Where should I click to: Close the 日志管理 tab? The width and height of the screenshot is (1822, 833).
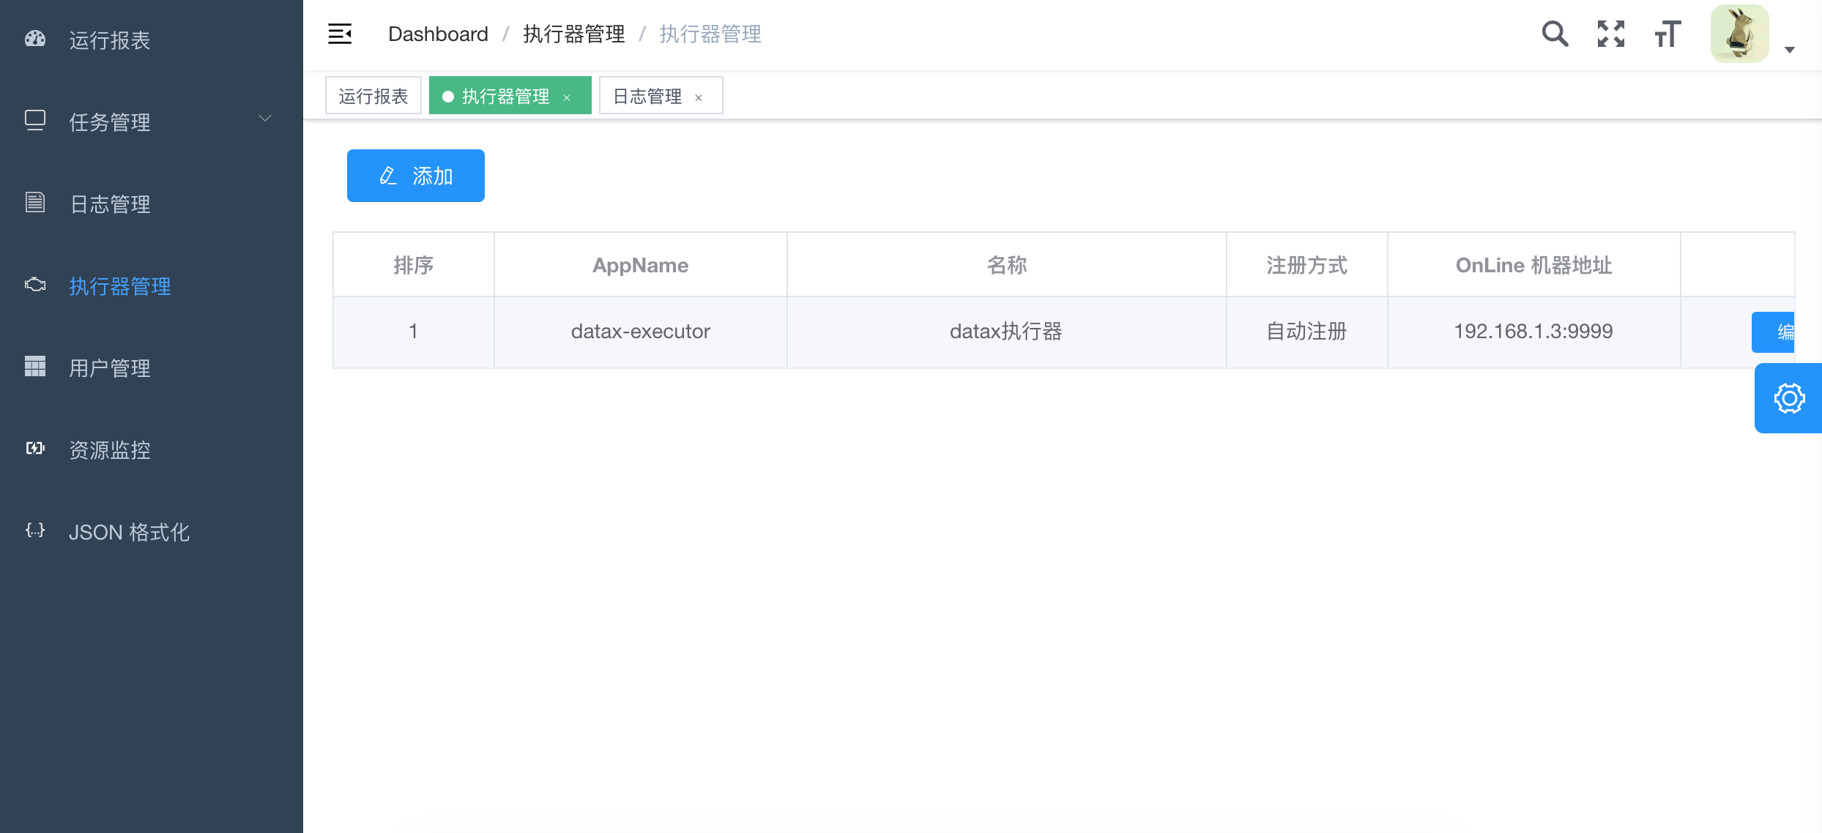(x=699, y=97)
